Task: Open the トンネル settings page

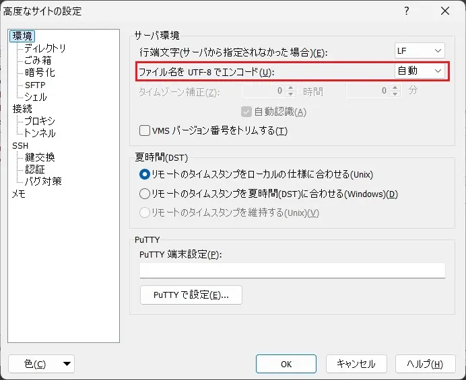Action: coord(40,133)
